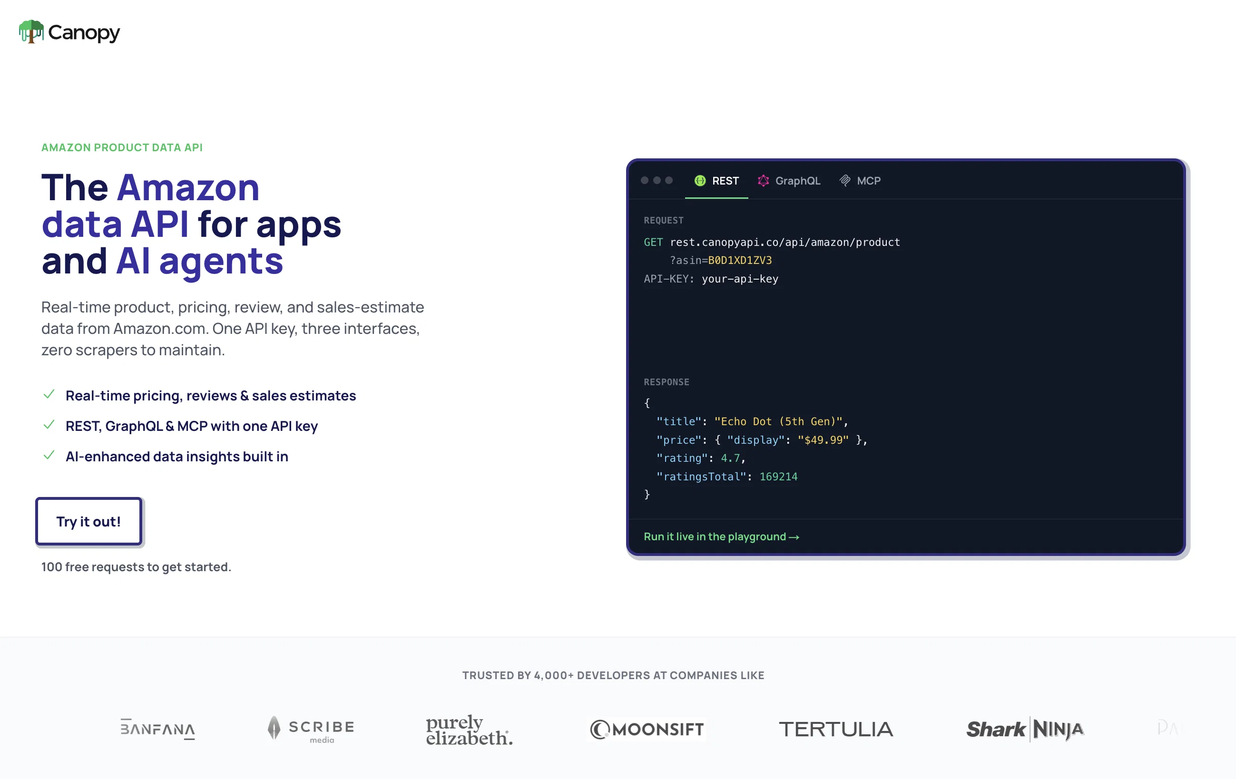Click the 100 free requests to get started text
This screenshot has height=779, width=1236.
pos(136,566)
